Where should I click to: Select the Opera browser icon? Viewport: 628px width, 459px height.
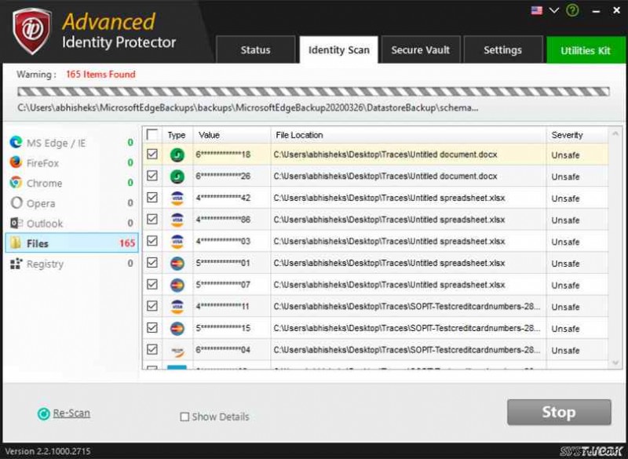click(16, 203)
